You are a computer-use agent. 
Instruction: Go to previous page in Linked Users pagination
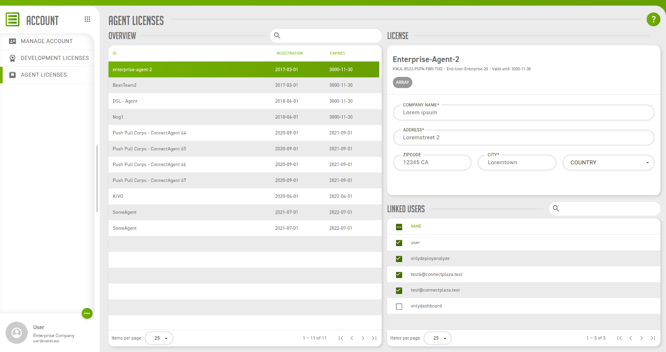pos(631,338)
